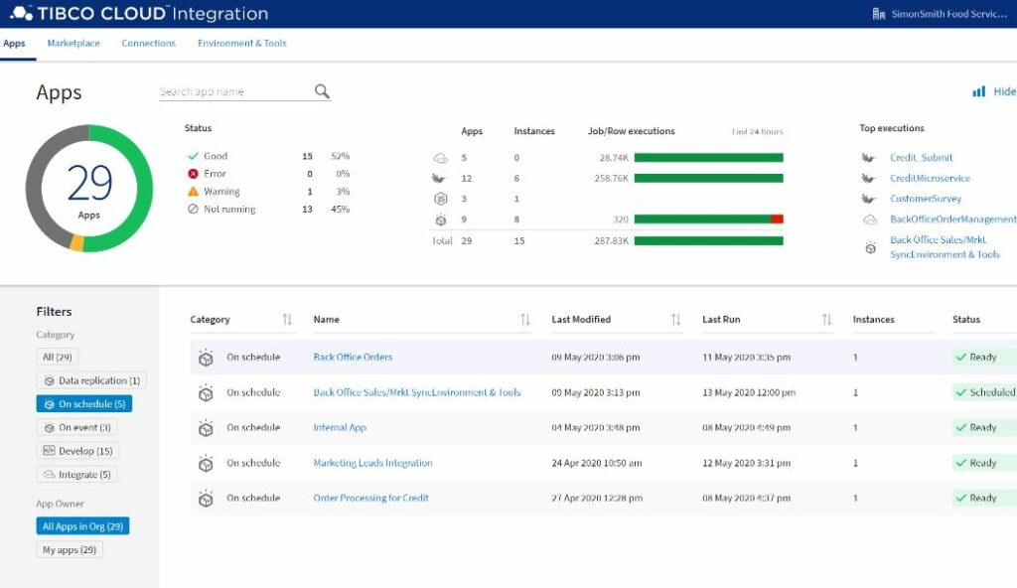
Task: Click the schedule icon in Back Office Sales/Mrkt table row
Action: 206,392
